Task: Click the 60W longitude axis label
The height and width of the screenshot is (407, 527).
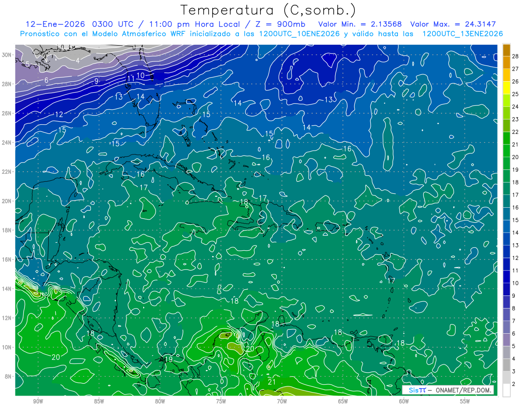Action: (x=404, y=401)
